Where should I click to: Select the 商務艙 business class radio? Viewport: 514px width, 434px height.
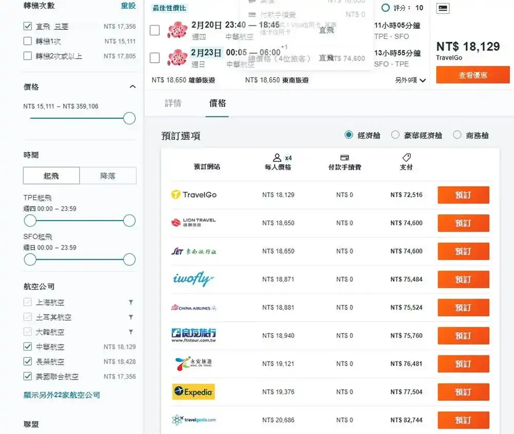pos(457,135)
